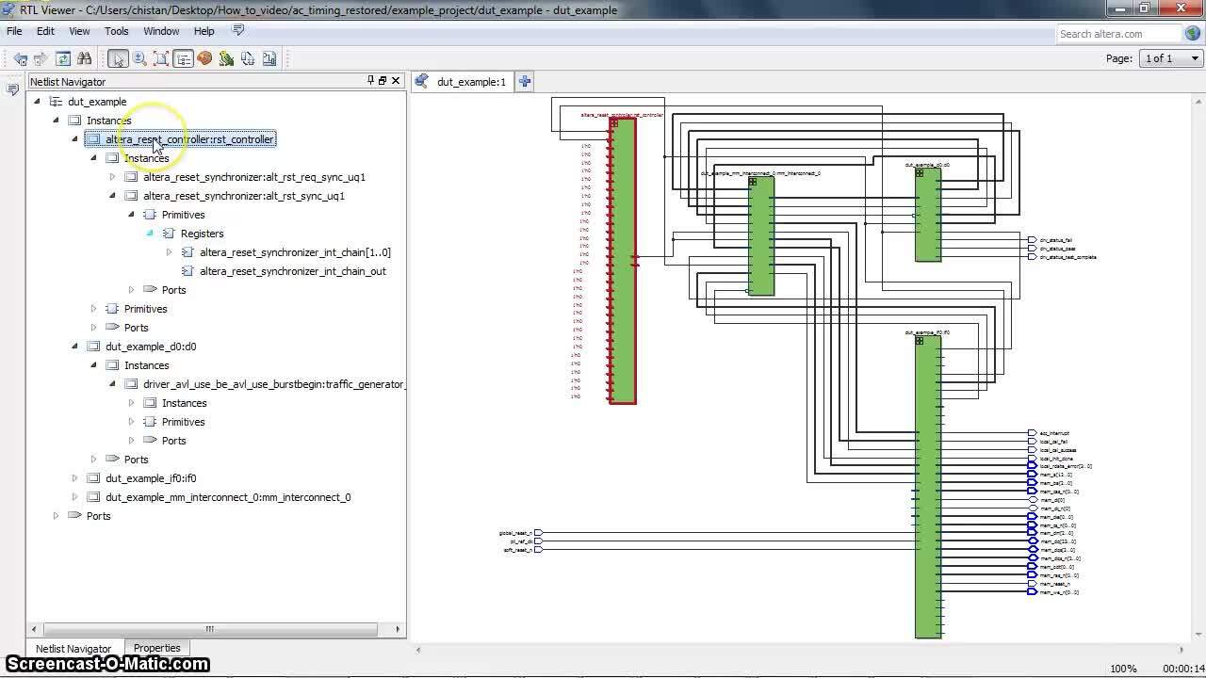1206x678 pixels.
Task: Expand the dut_example_if0:if0 tree node
Action: pos(74,478)
